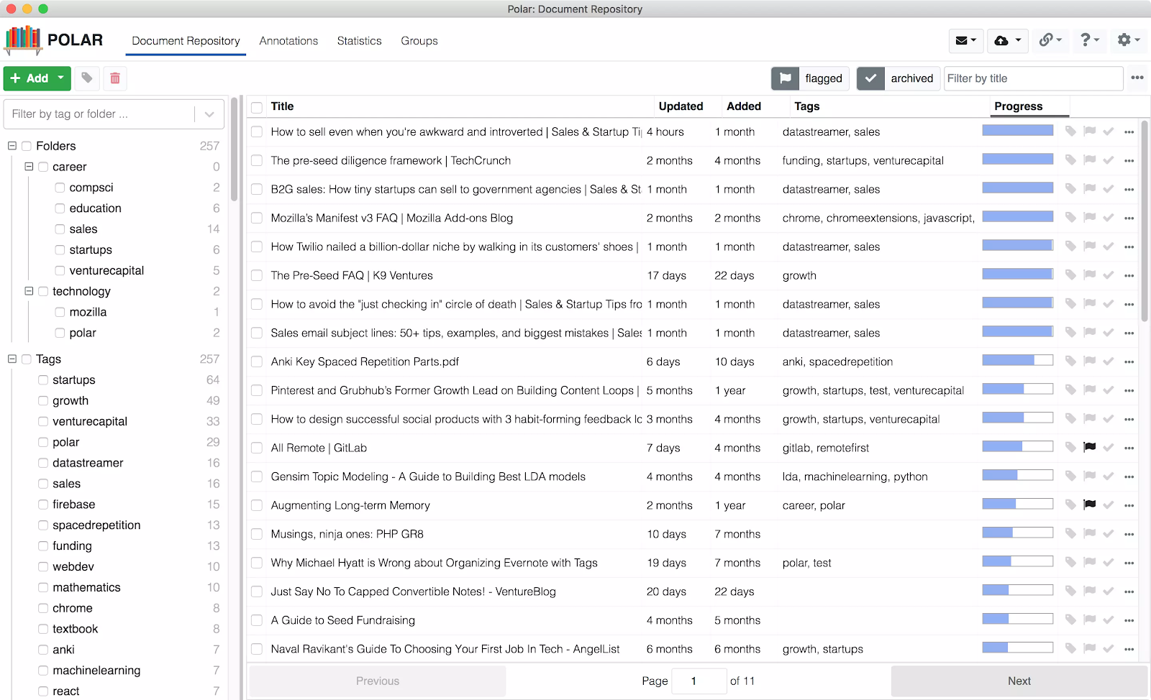Archive the 'B2G sales' document using its checkmark
1151x700 pixels.
point(1109,189)
